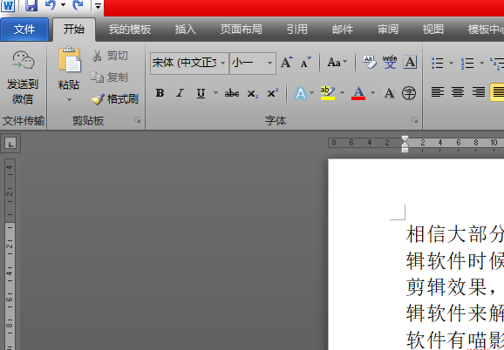Click the Word application icon
Image resolution: width=504 pixels, height=350 pixels.
(x=8, y=5)
